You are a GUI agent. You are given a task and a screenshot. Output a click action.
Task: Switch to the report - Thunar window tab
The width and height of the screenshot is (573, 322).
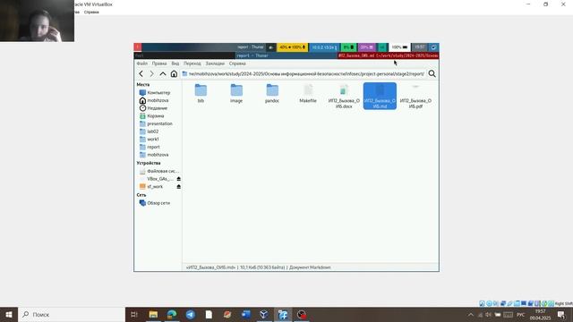286,55
